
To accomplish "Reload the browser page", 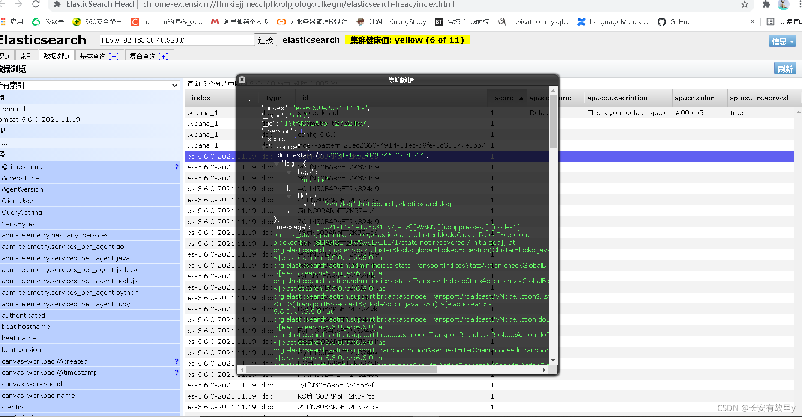I will coord(36,4).
